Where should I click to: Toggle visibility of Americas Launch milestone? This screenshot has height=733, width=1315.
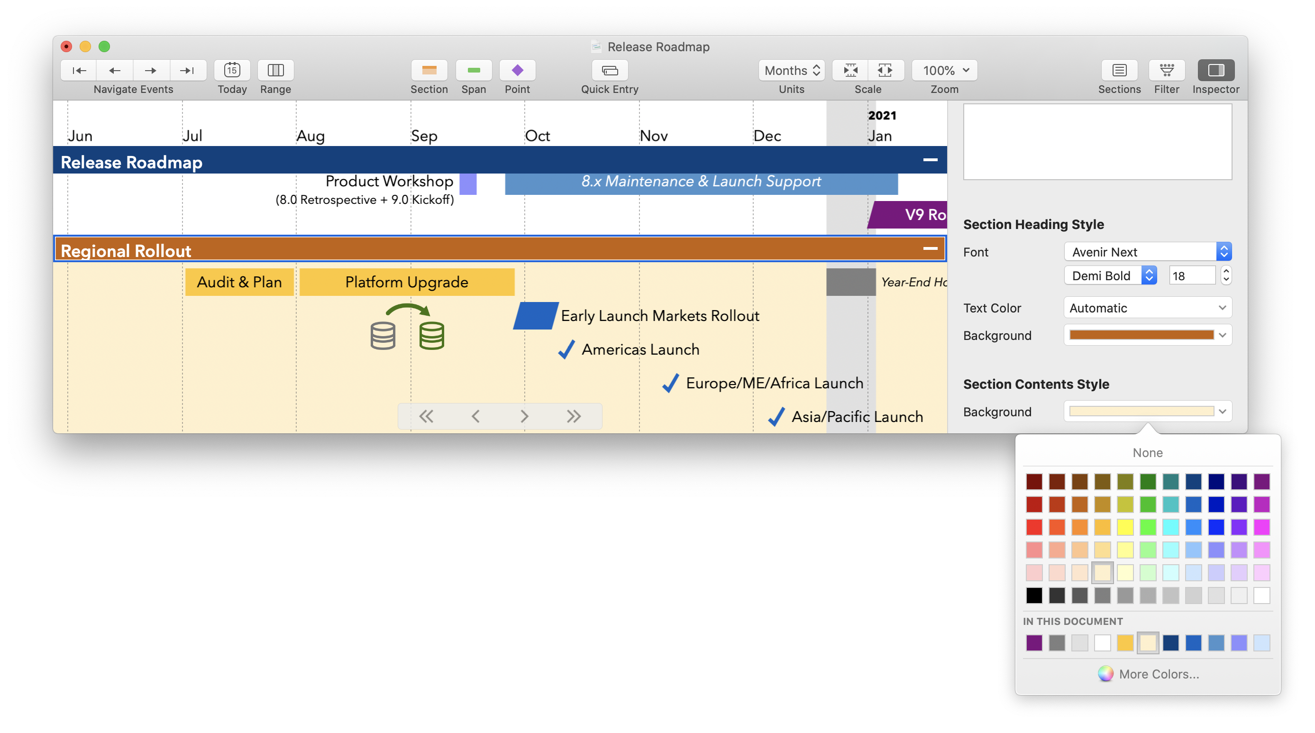pos(564,349)
